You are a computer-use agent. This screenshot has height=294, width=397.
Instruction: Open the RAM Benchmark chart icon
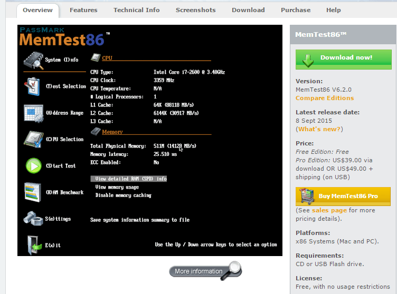coord(32,192)
